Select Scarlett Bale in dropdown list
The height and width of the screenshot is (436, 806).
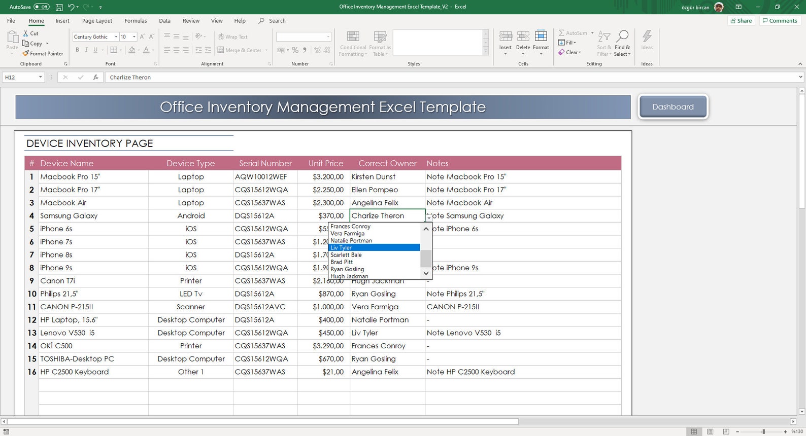coord(374,255)
